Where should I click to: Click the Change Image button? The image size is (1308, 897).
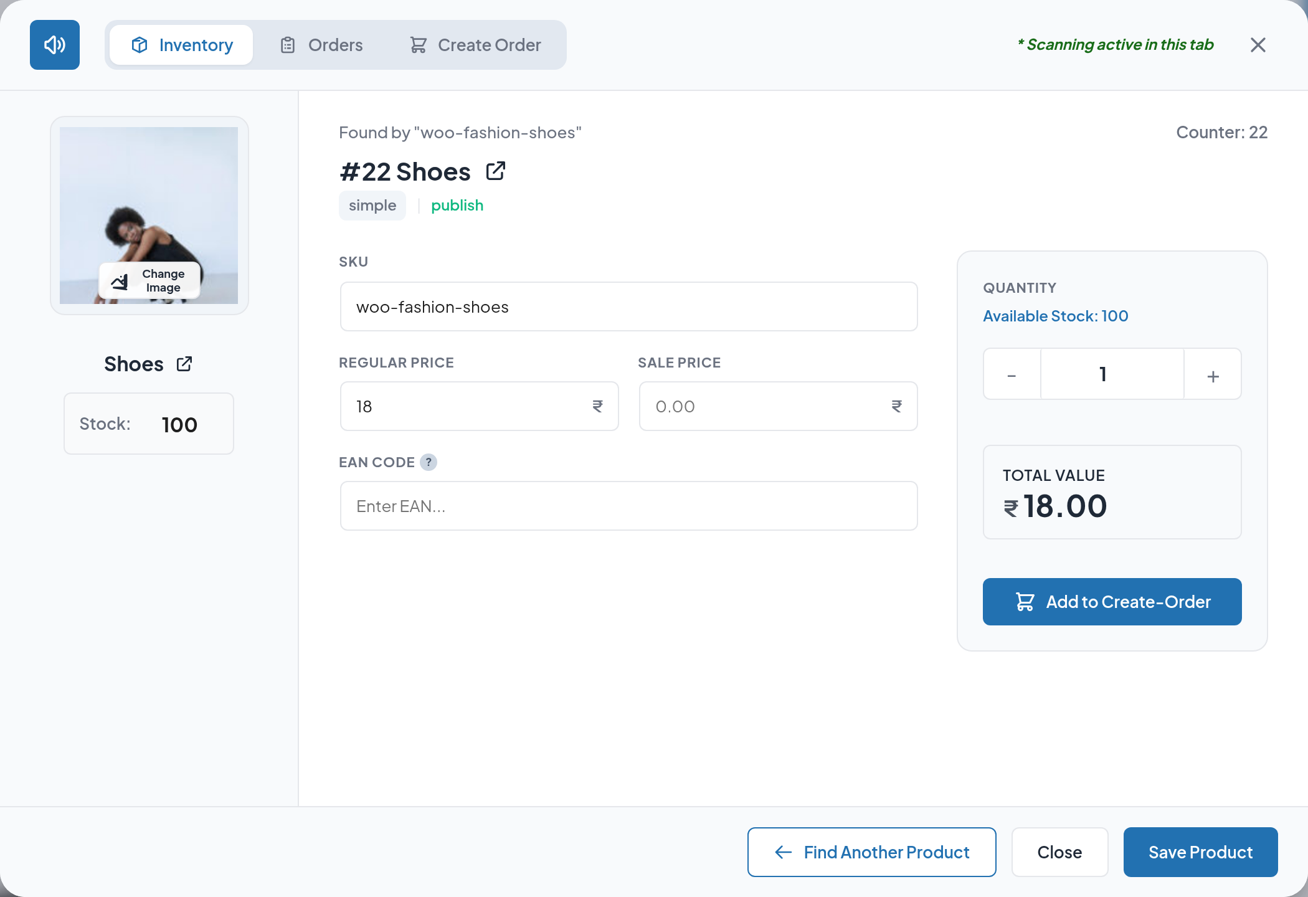(149, 281)
